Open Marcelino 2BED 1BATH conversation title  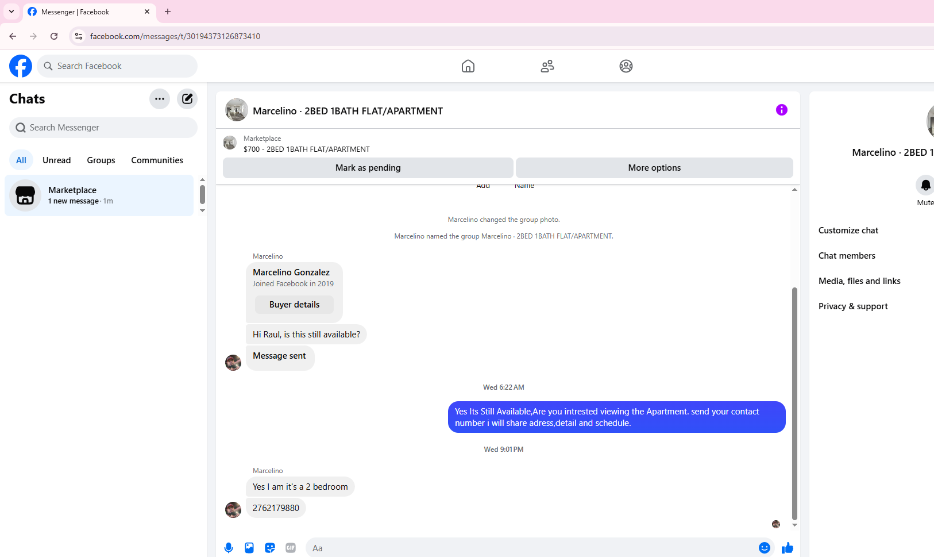click(348, 111)
